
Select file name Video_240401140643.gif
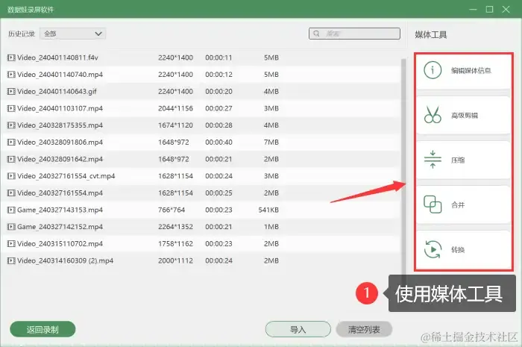57,91
